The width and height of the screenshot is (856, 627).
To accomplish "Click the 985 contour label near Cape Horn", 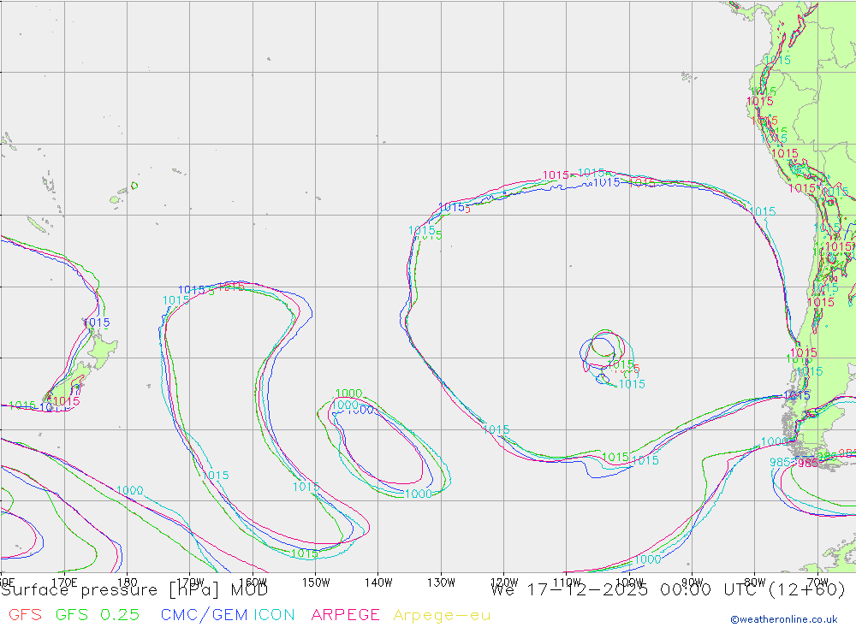I will click(x=781, y=463).
